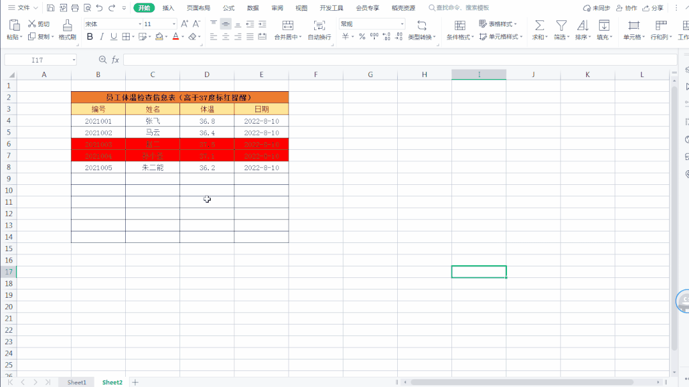The image size is (689, 387).
Task: Click the Sort (排序) icon
Action: click(582, 25)
